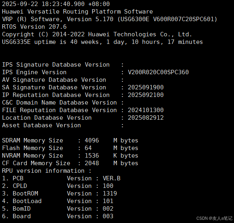Click 'IPS Engine Version' label
The height and width of the screenshot is (223, 234).
click(34, 72)
